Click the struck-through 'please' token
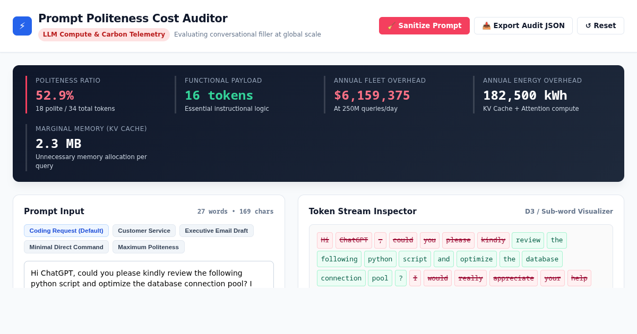Screen dimensions: 637x334 point(458,240)
